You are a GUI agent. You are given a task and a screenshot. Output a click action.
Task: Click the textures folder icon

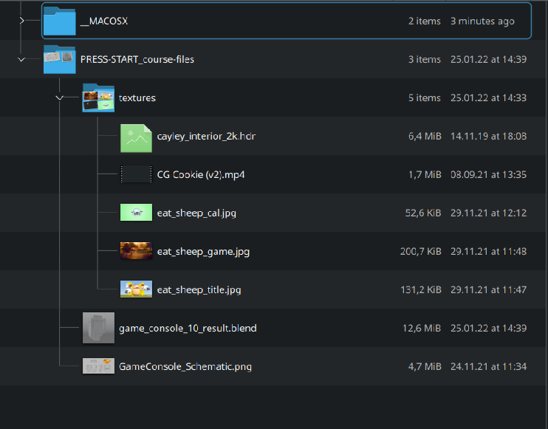[98, 97]
